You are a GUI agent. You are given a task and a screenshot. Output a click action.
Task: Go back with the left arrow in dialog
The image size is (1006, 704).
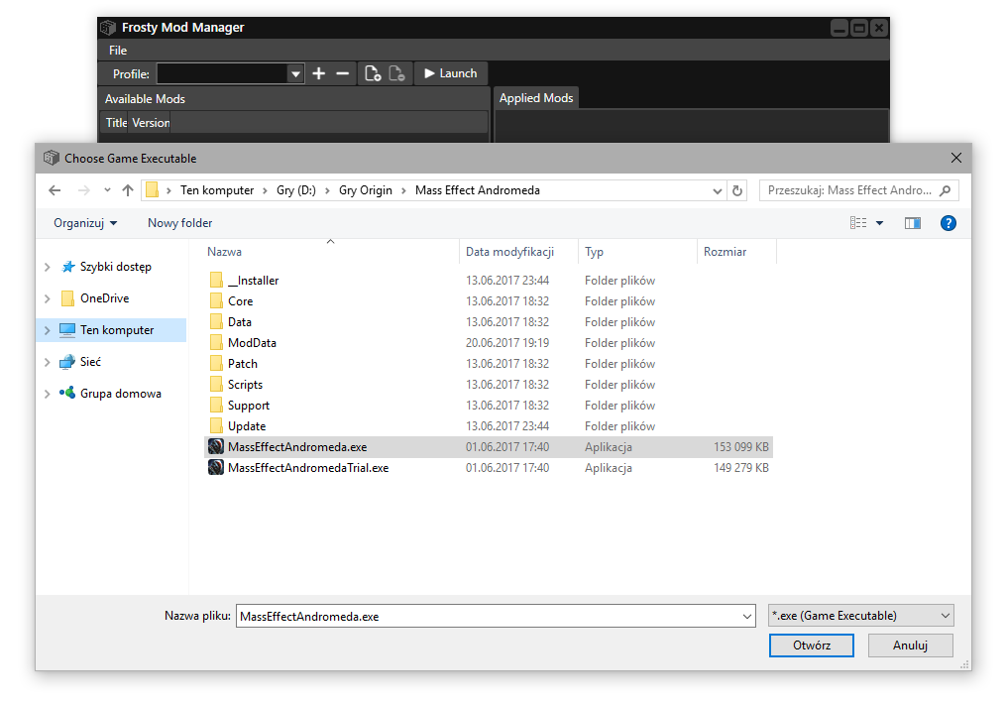point(55,190)
